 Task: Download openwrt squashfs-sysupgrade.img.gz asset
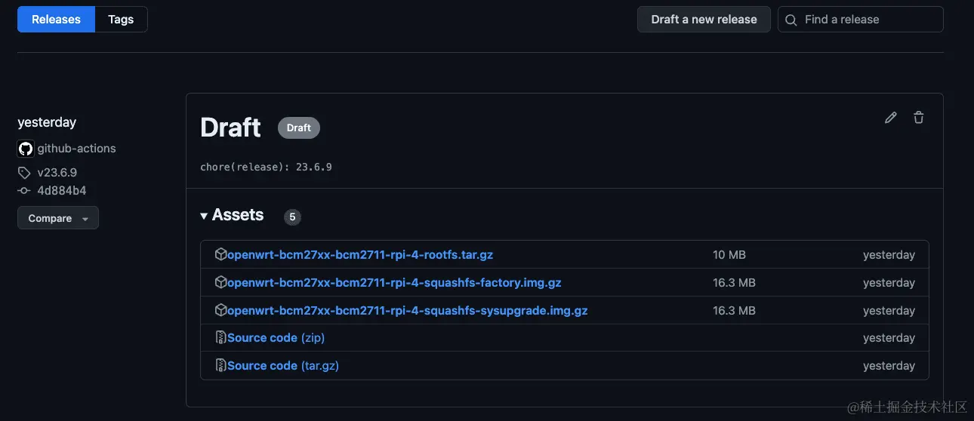tap(407, 311)
